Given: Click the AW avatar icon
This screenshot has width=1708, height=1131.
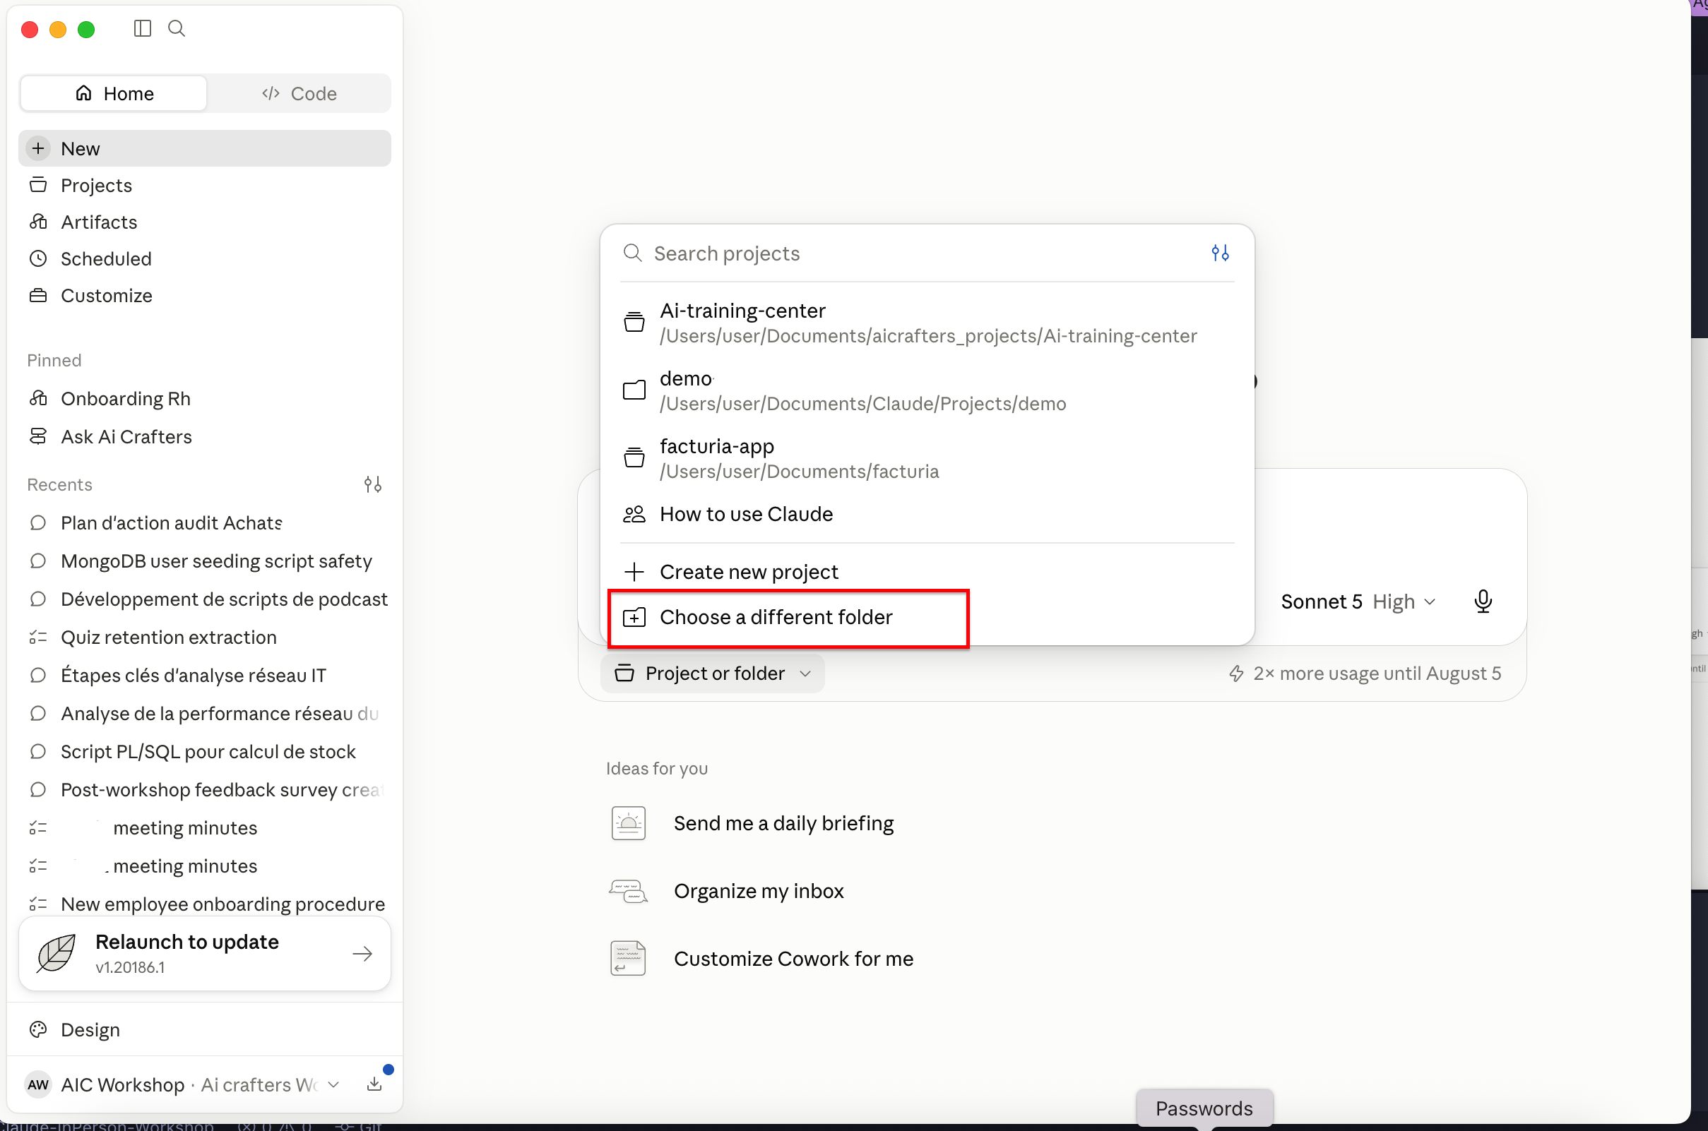Looking at the screenshot, I should [38, 1085].
